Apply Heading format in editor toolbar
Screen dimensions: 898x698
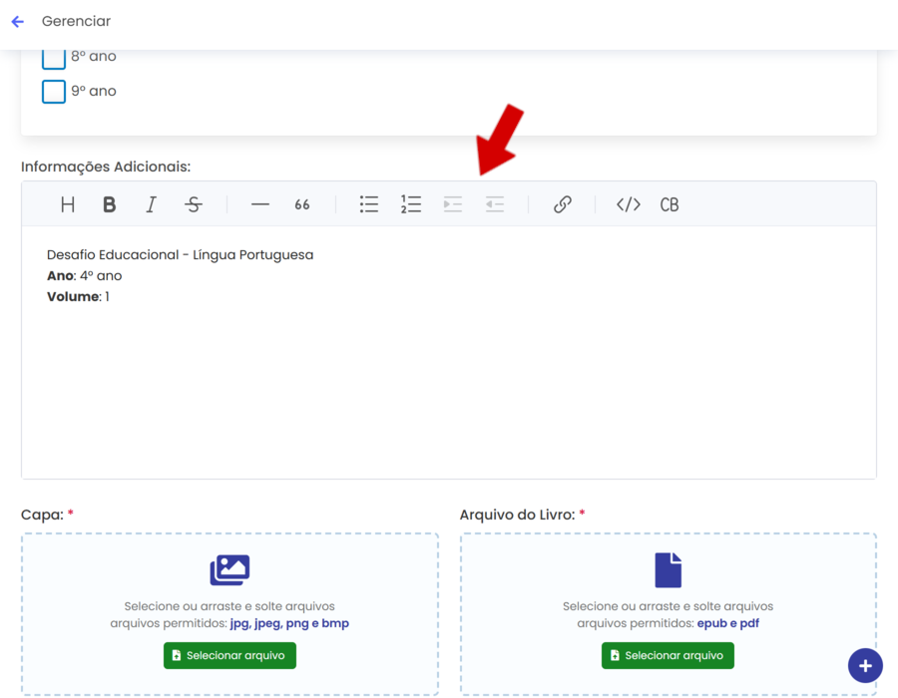pos(68,204)
